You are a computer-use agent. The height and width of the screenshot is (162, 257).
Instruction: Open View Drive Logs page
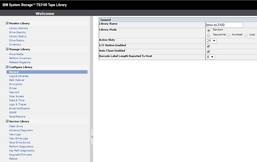19,139
